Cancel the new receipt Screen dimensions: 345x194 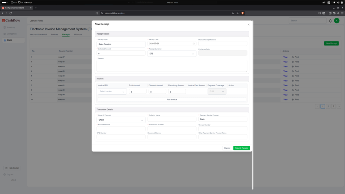click(x=227, y=148)
